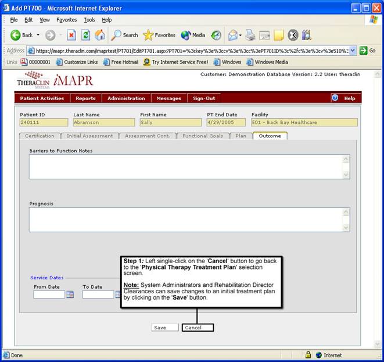This screenshot has height=362, width=384.
Task: Click the Help question mark icon
Action: tap(335, 98)
